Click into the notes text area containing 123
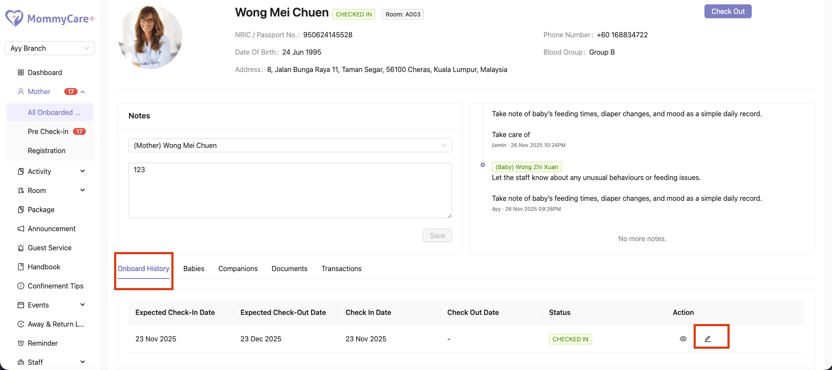This screenshot has width=832, height=370. [x=290, y=190]
